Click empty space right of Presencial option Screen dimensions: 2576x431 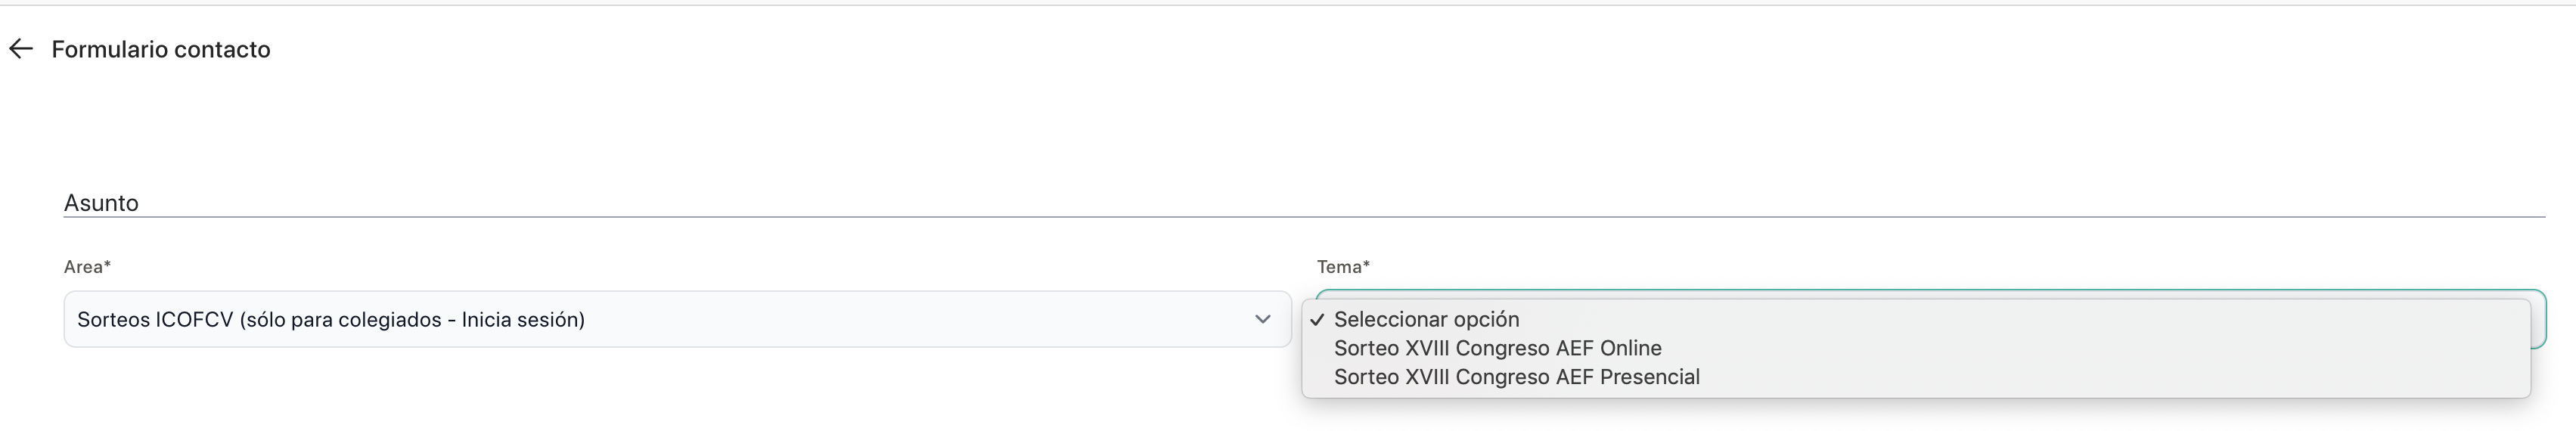pos(2100,377)
